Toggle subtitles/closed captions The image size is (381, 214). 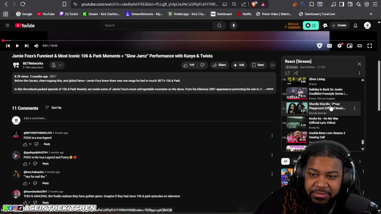pyautogui.click(x=330, y=46)
